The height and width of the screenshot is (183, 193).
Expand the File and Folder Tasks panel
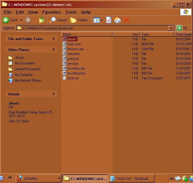click(53, 39)
